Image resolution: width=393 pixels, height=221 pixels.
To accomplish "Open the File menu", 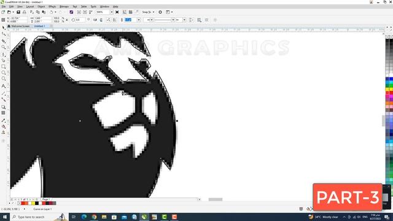I will [4, 7].
